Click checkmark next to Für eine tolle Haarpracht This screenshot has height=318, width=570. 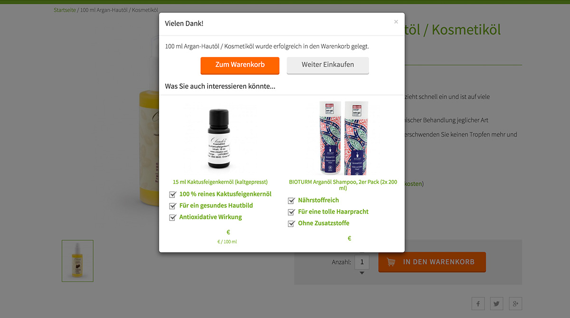tap(292, 212)
